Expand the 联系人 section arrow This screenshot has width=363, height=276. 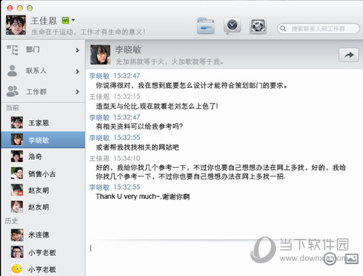pos(77,71)
